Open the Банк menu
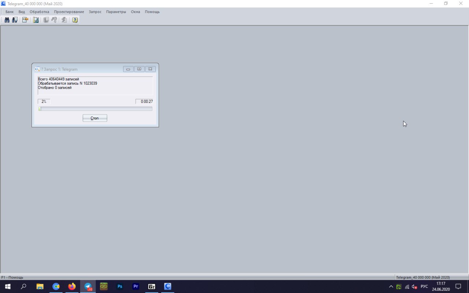The width and height of the screenshot is (469, 293). pyautogui.click(x=10, y=12)
